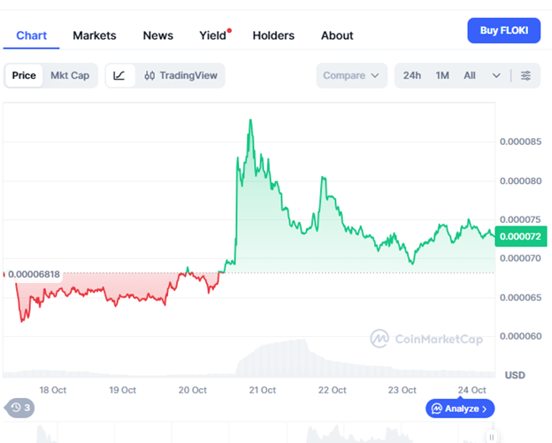Click the Analyze button
Viewport: 552px width, 443px height.
[460, 409]
